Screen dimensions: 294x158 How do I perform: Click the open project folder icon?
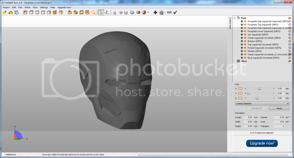coord(5,12)
